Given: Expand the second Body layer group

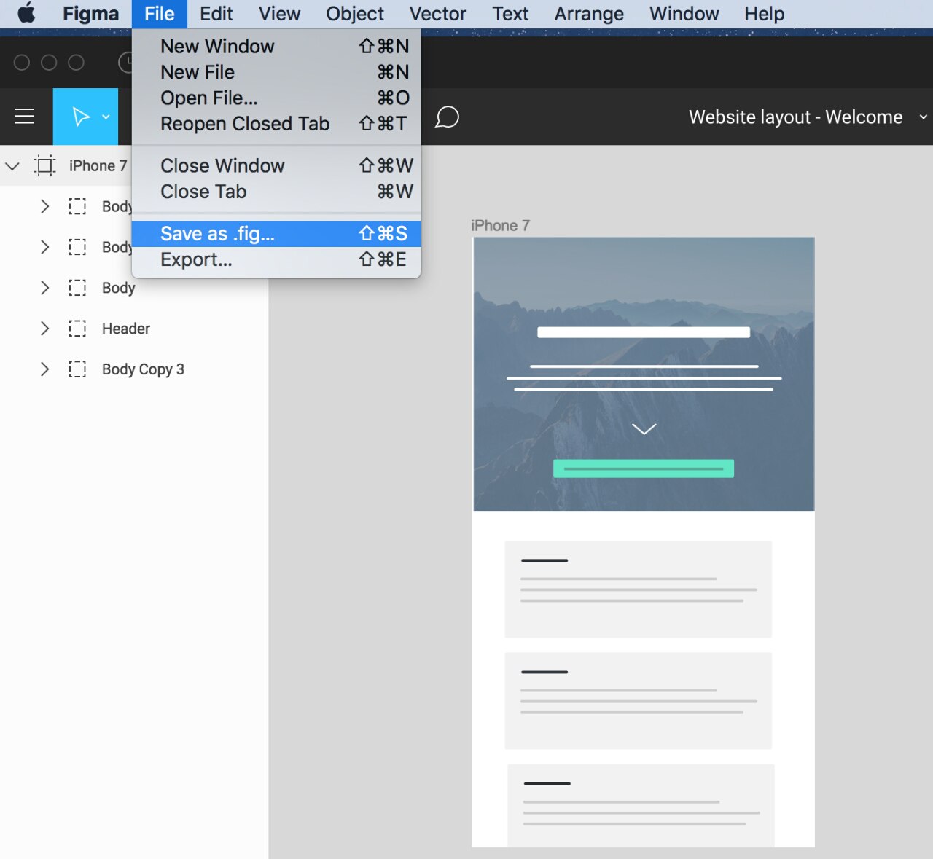Looking at the screenshot, I should click(44, 247).
